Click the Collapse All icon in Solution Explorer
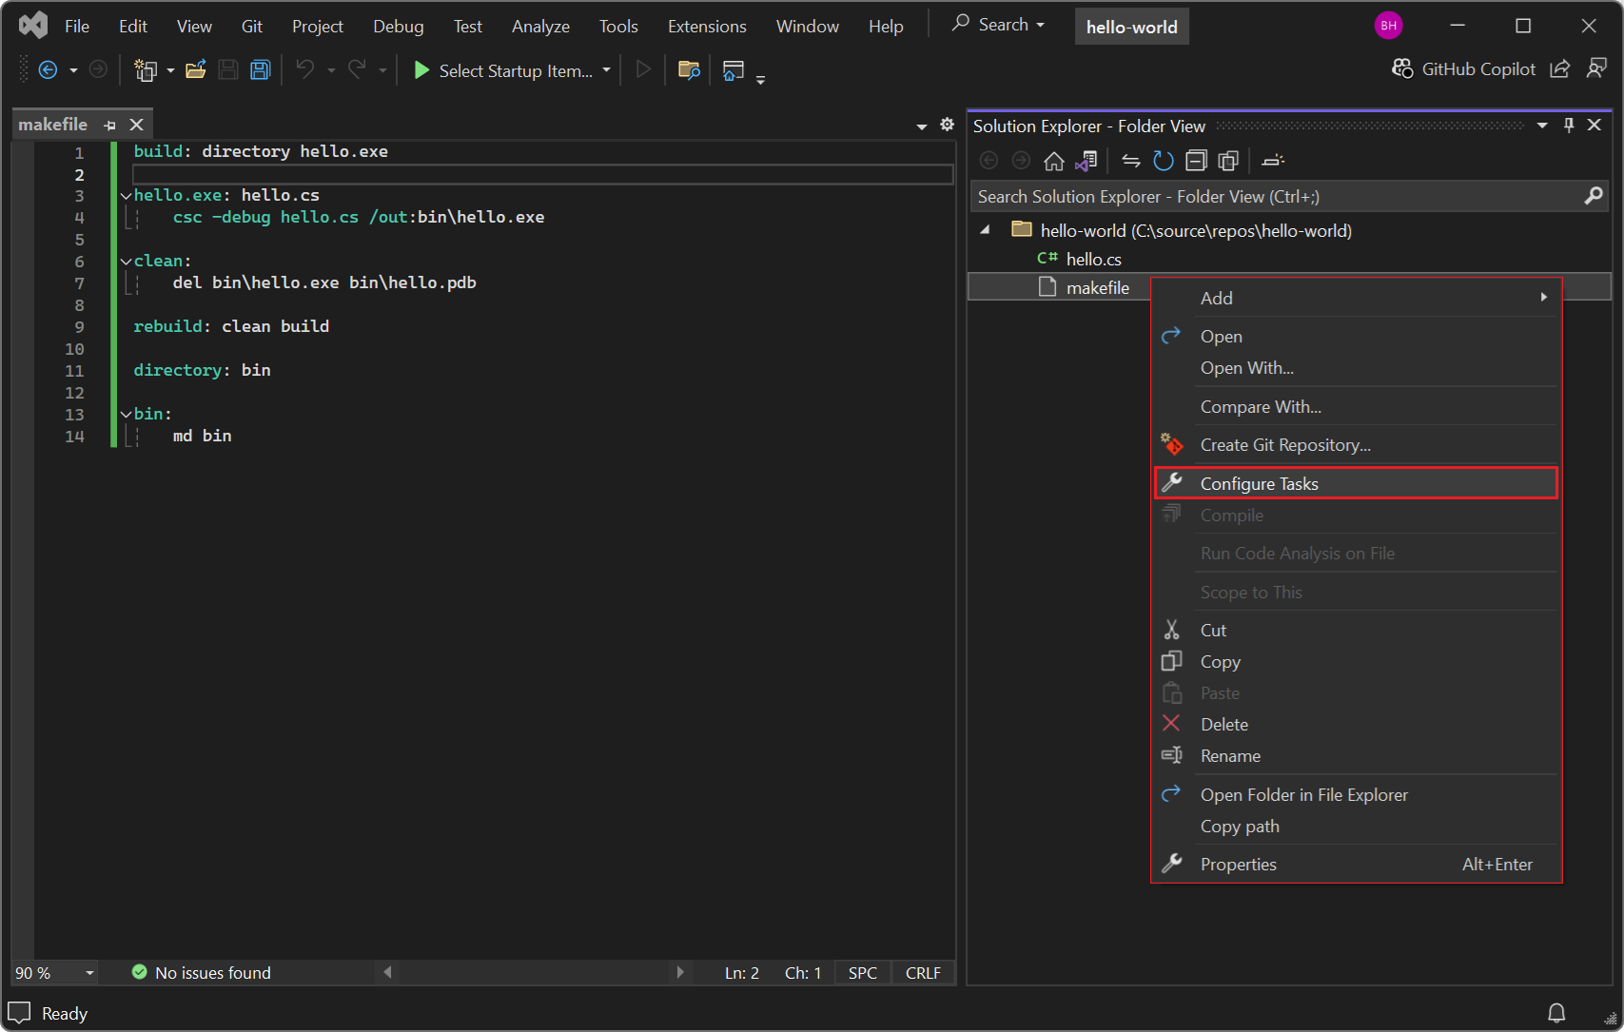This screenshot has height=1032, width=1624. (1196, 162)
